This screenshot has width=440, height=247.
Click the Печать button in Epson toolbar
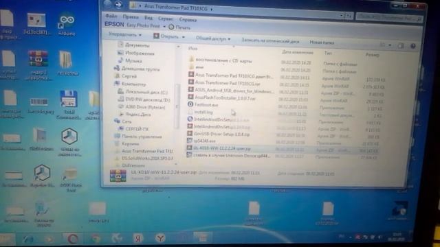(x=179, y=27)
